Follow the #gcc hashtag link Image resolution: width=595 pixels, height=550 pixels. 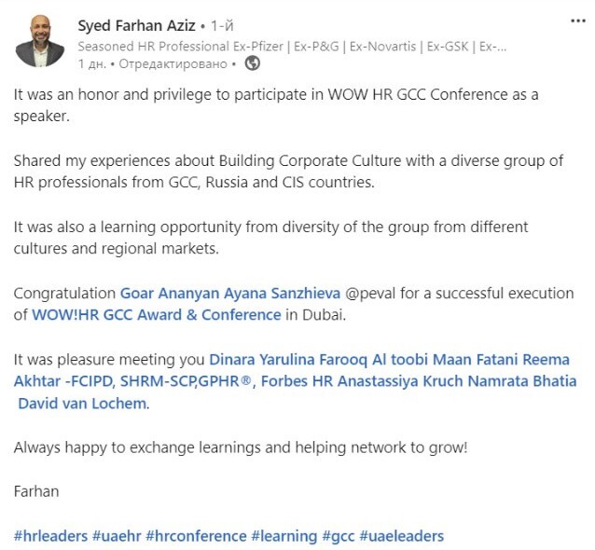338,536
